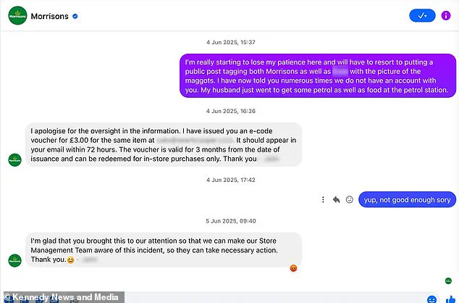Screen dimensions: 459x303
Task: Open the Morrisons profile picture in header
Action: pos(17,16)
